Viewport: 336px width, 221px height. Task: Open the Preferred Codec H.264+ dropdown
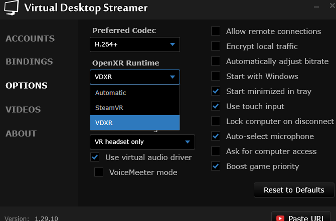pyautogui.click(x=135, y=44)
